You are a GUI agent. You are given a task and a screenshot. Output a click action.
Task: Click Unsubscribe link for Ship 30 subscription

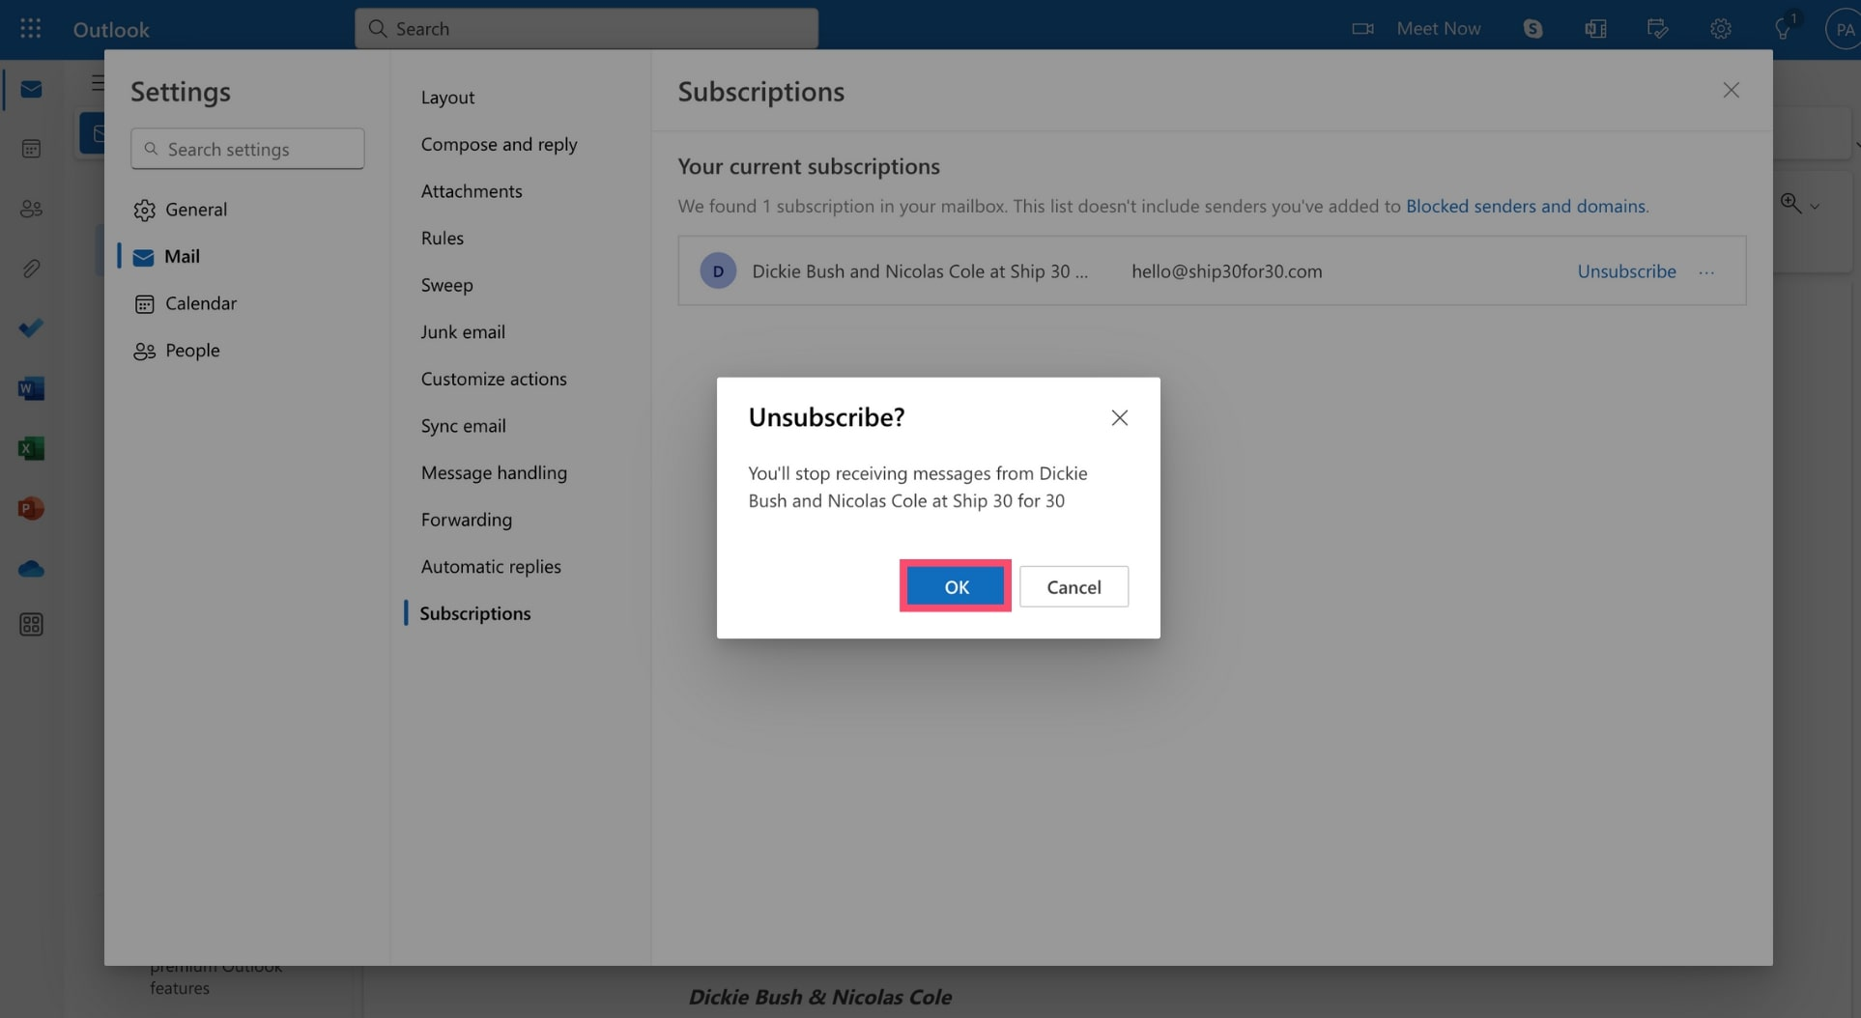pyautogui.click(x=1626, y=271)
